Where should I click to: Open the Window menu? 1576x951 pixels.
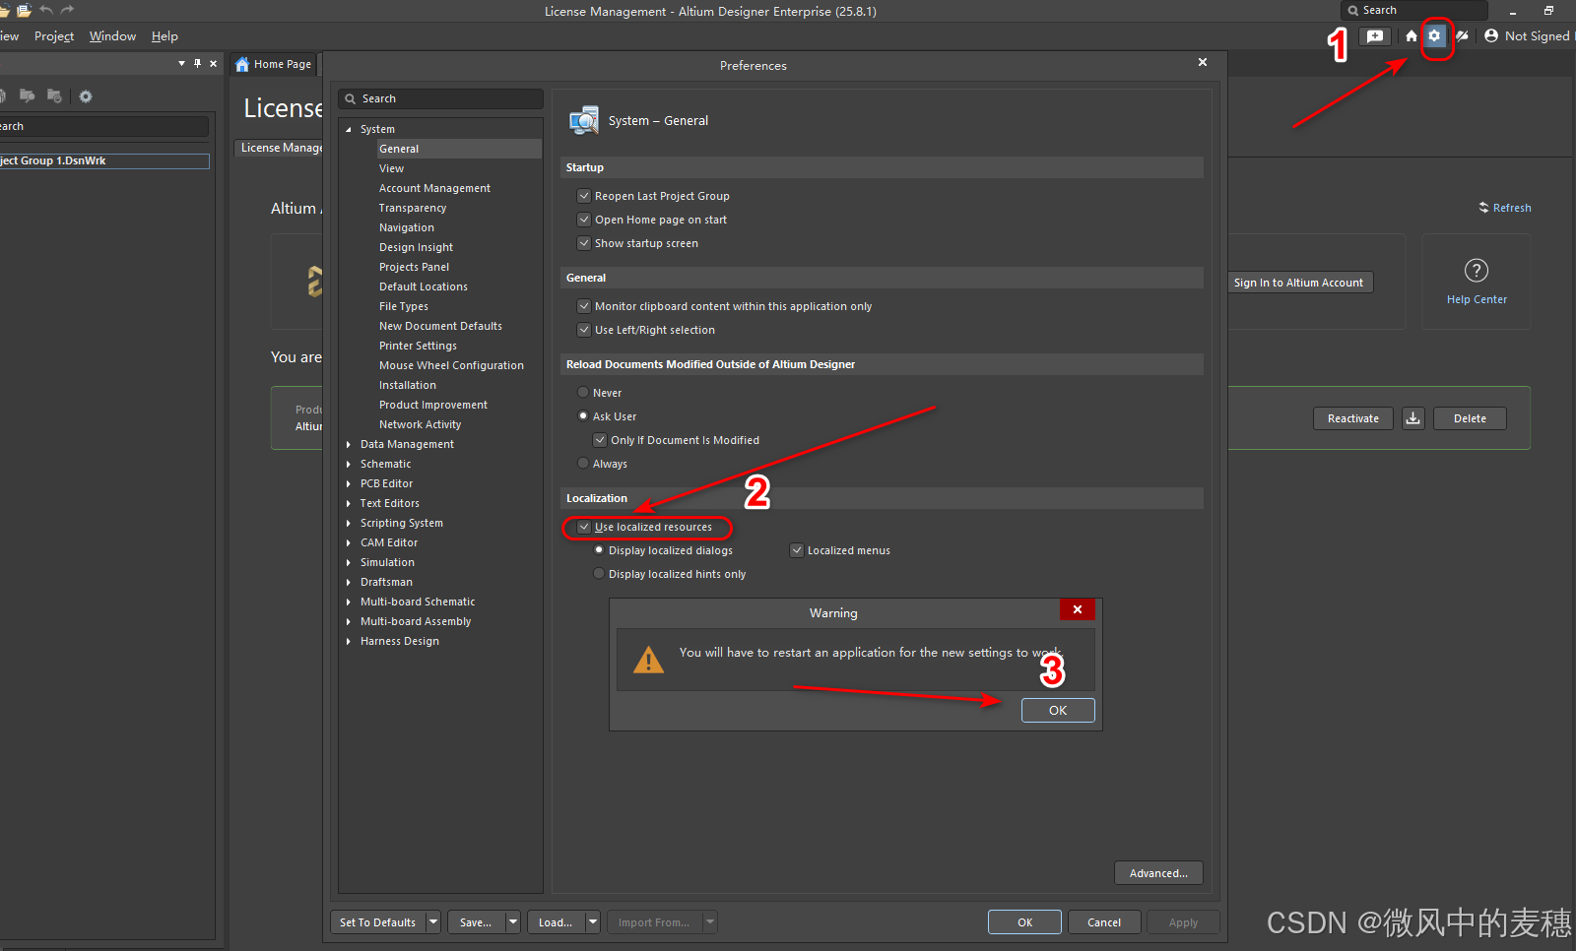tap(112, 36)
